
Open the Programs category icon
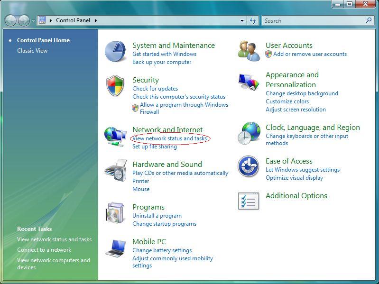[x=115, y=213]
